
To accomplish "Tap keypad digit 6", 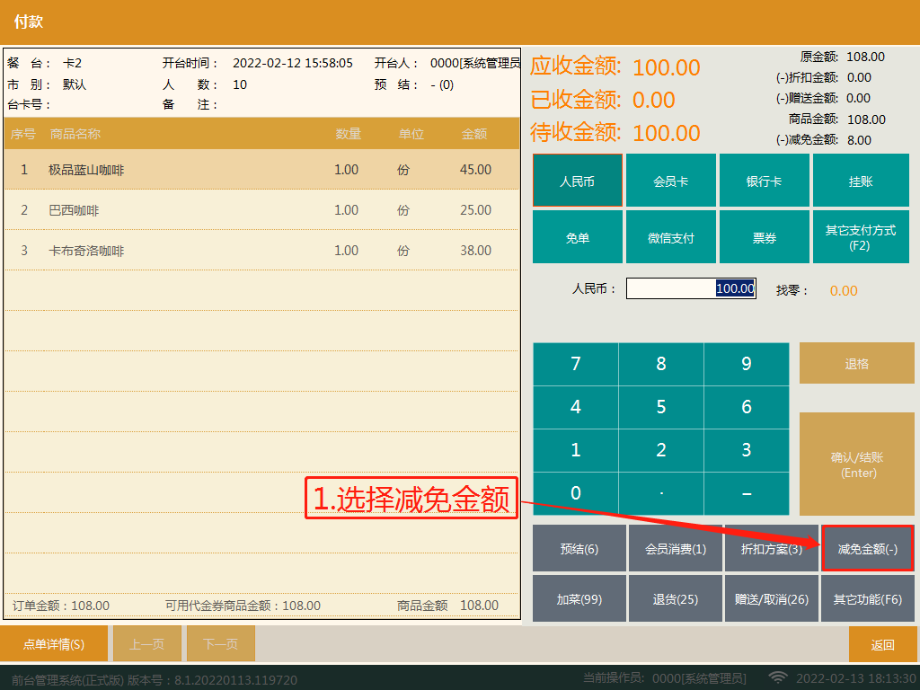I will coord(747,407).
